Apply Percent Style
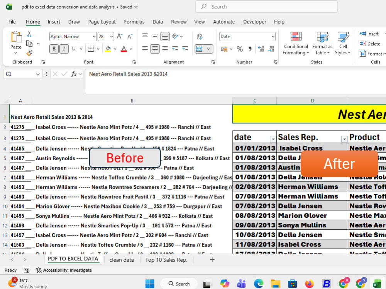Viewport: 386px width, 289px height. tap(240, 49)
